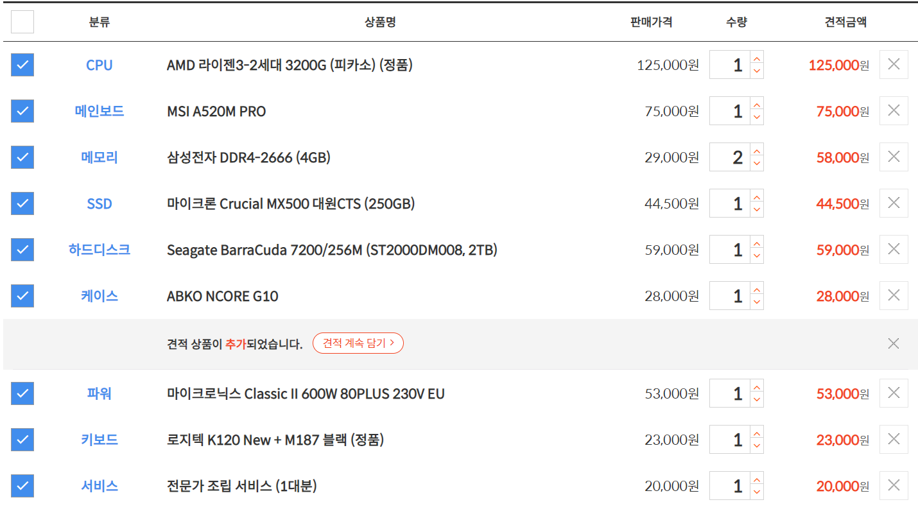Uncheck the SSD row checkbox
918x509 pixels.
coord(22,203)
